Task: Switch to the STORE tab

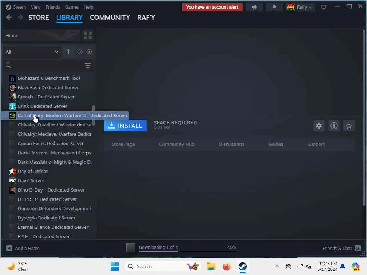Action: click(x=39, y=18)
